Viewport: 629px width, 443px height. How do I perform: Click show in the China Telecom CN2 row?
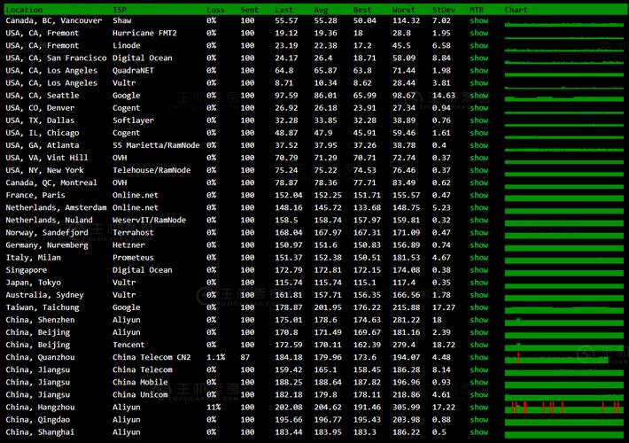[479, 357]
